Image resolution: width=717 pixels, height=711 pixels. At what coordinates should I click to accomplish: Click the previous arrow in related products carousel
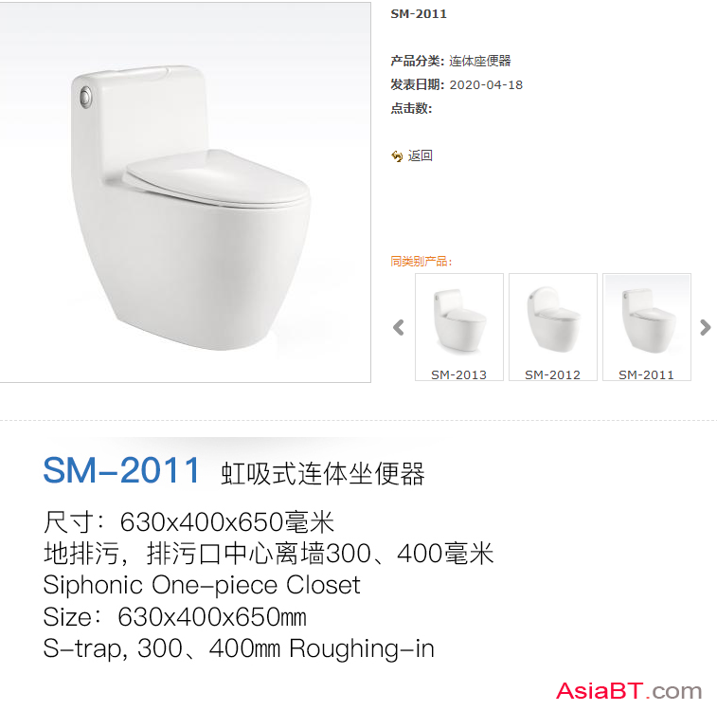(399, 327)
